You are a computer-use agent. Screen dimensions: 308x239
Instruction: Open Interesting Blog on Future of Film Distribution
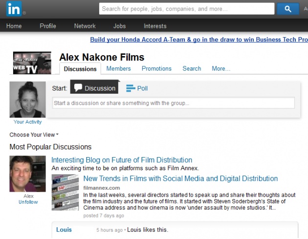[122, 160]
